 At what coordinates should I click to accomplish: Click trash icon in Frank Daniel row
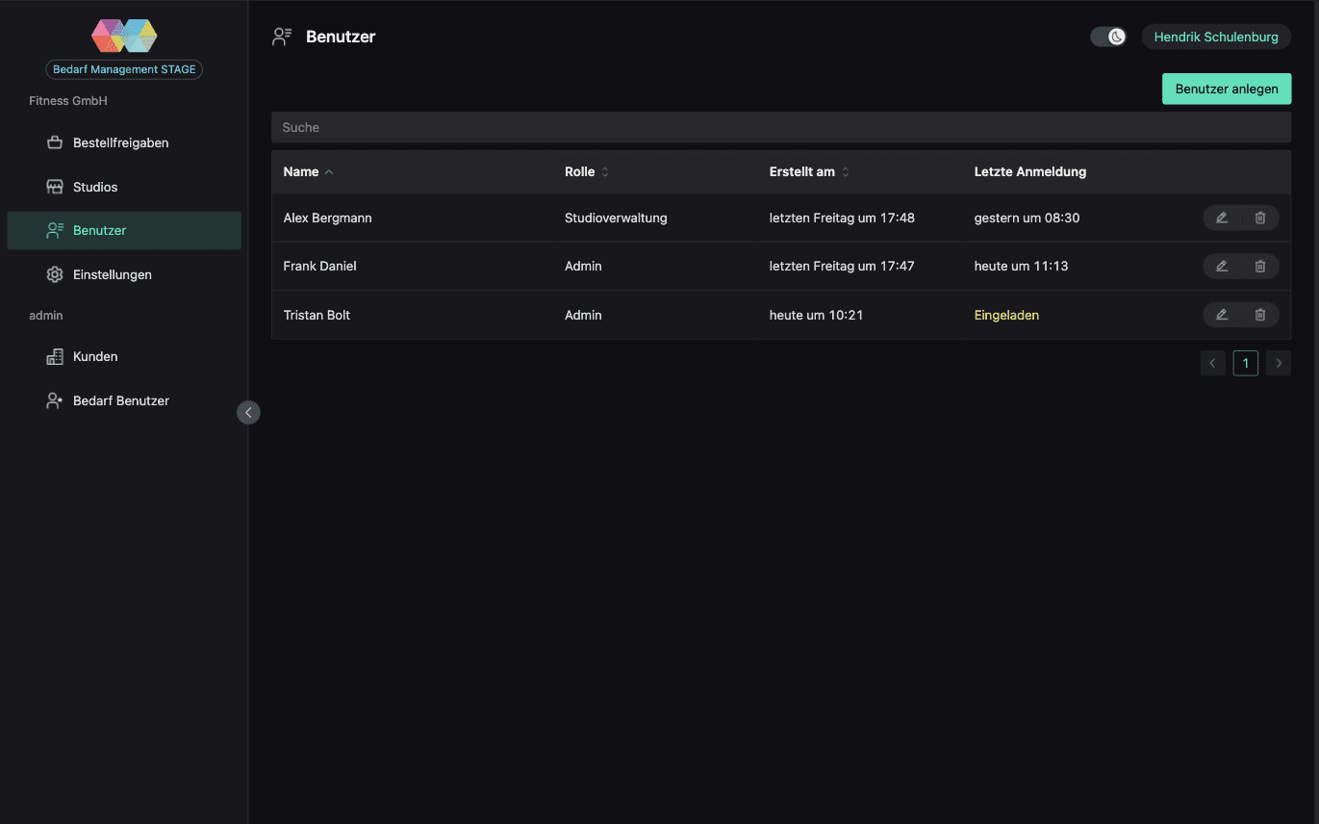click(x=1260, y=266)
